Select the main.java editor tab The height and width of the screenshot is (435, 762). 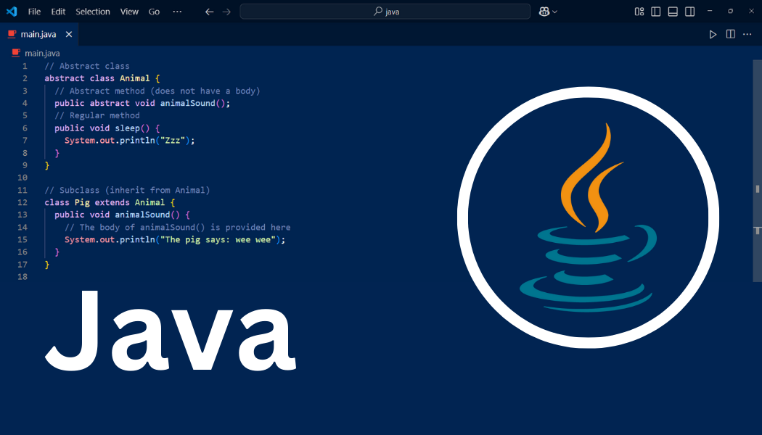coord(39,35)
